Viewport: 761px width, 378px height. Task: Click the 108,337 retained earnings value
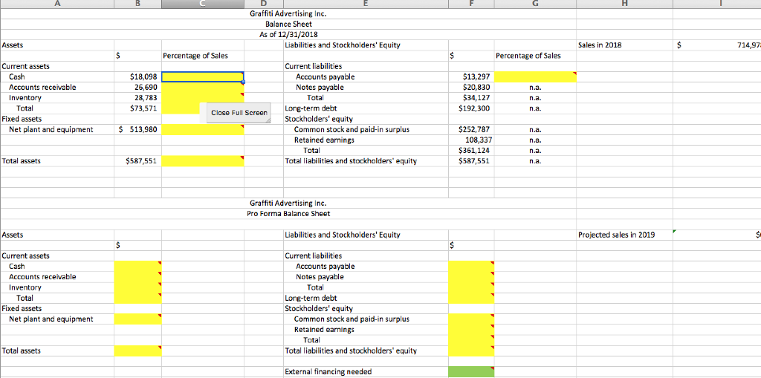472,140
